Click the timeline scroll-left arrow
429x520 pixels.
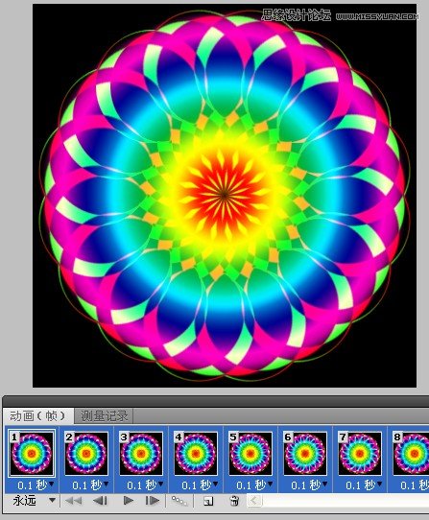(x=254, y=501)
